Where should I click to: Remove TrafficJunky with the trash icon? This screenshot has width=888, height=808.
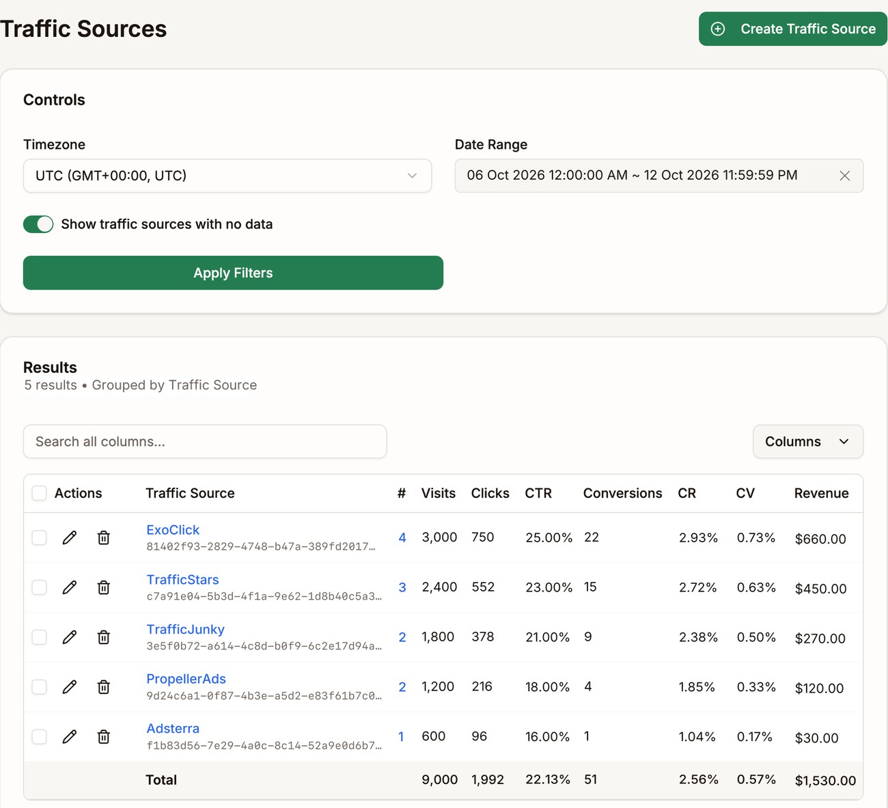point(104,637)
